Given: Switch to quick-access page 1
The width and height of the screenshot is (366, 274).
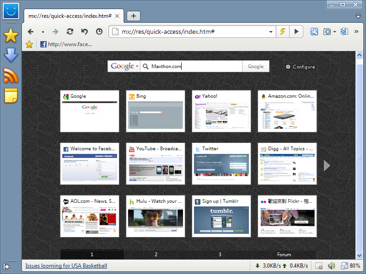Looking at the screenshot, I should click(x=92, y=254).
